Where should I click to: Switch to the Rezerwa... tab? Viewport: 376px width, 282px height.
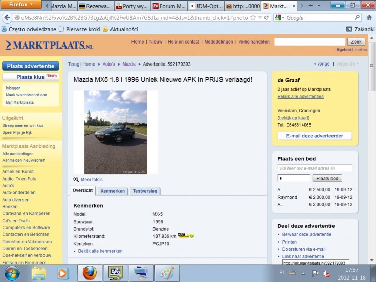pyautogui.click(x=95, y=6)
